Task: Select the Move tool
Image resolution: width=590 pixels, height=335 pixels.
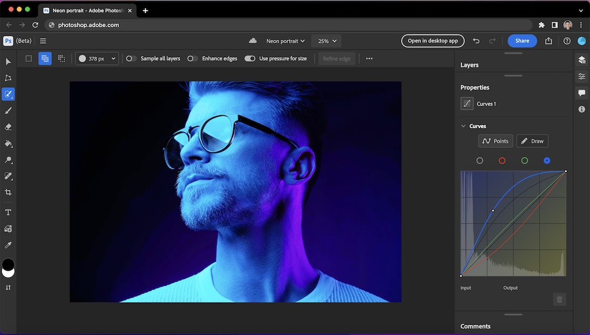Action: pyautogui.click(x=8, y=61)
